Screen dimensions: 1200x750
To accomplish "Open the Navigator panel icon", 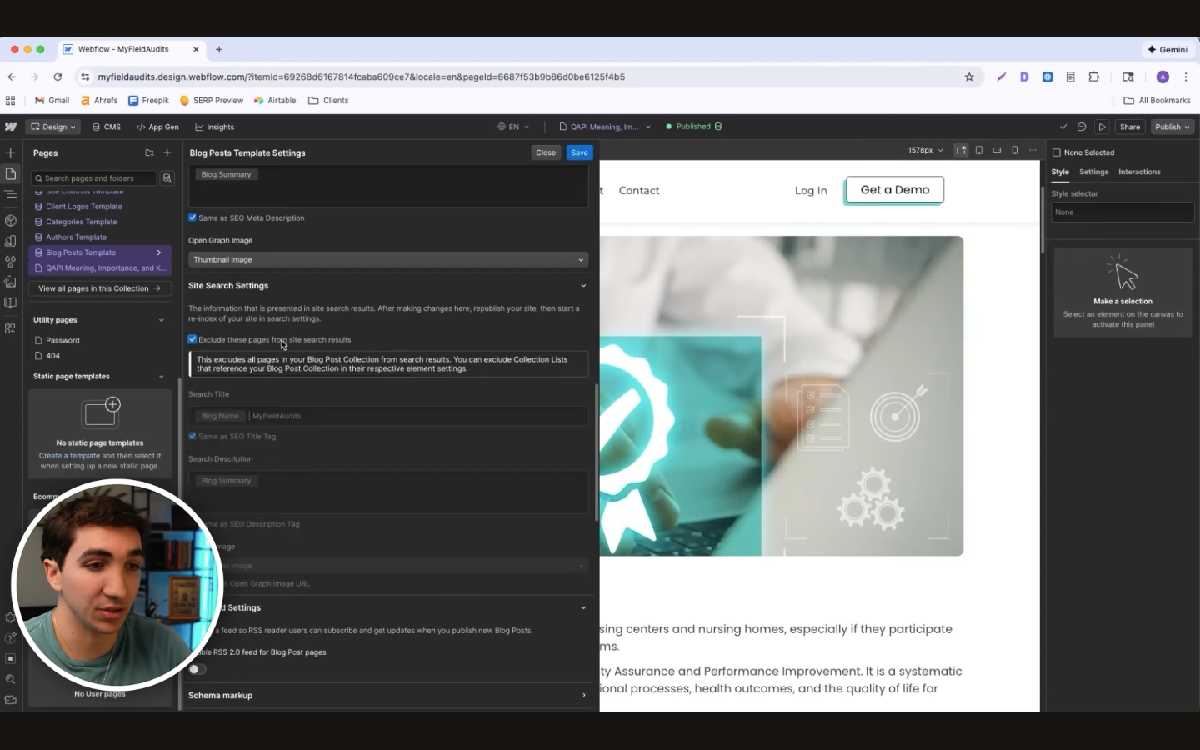I will (11, 194).
